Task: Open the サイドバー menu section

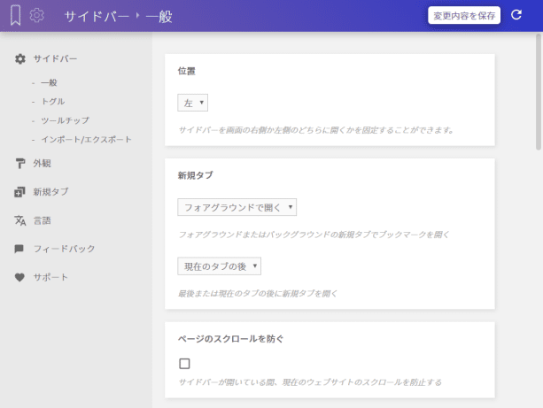Action: [x=55, y=58]
